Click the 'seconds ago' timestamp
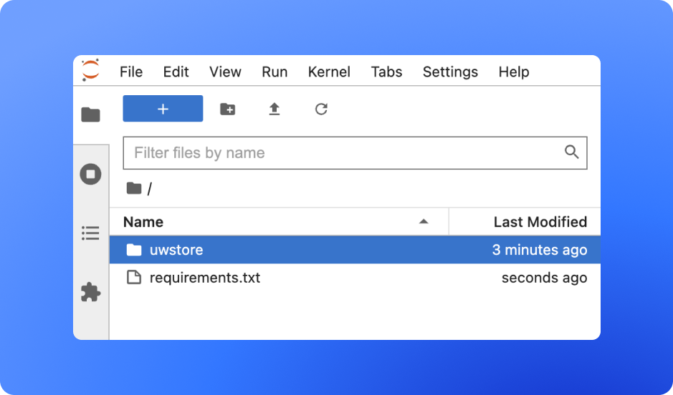The height and width of the screenshot is (395, 673). click(544, 278)
